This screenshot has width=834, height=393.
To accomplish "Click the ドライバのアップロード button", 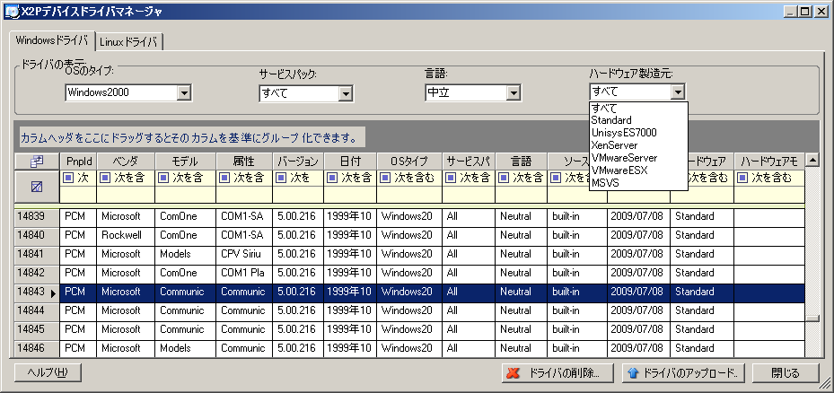I will coord(683,372).
